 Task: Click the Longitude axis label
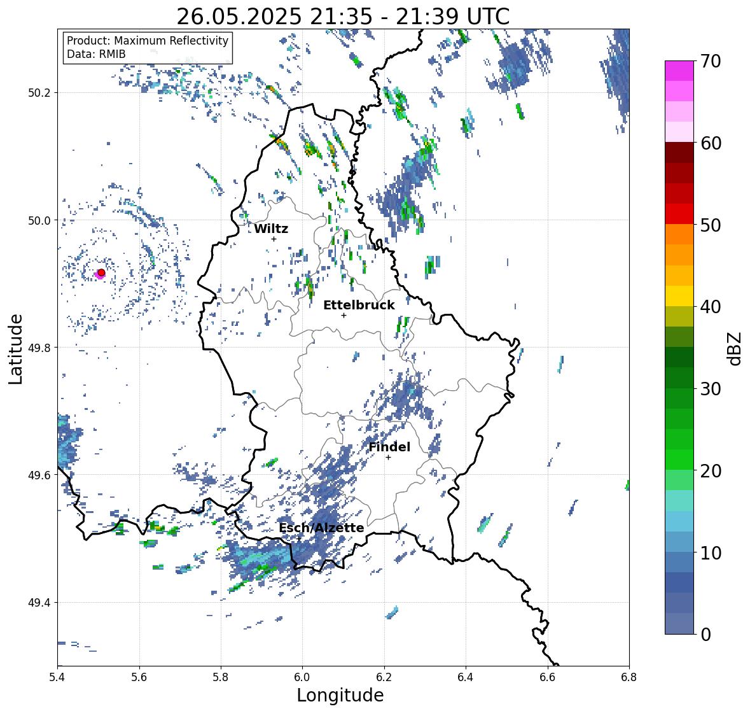click(340, 695)
